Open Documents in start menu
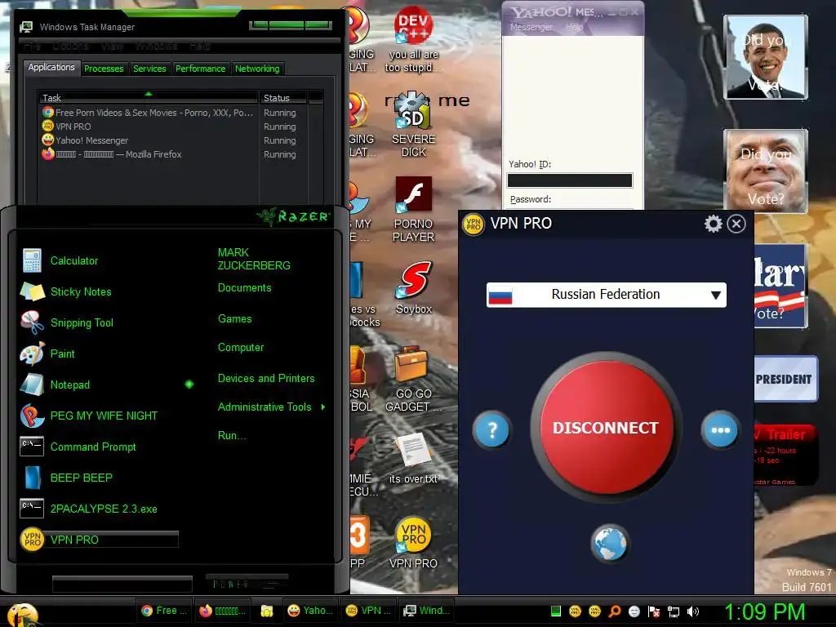Viewport: 836px width, 627px height. [244, 288]
